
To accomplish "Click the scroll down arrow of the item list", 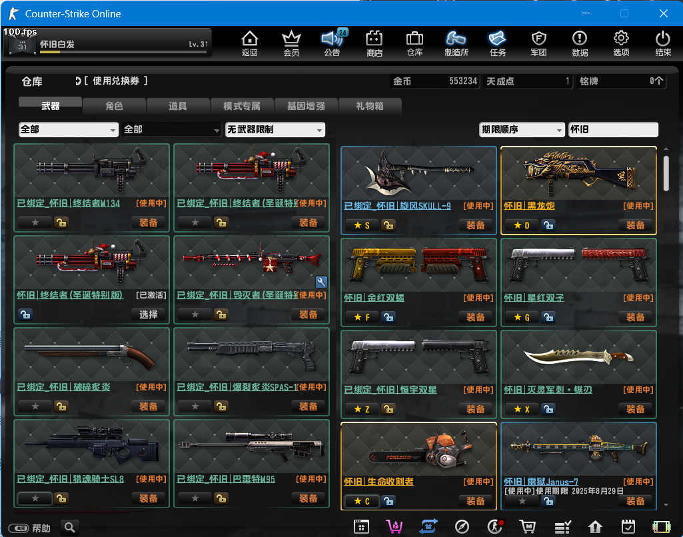I will (666, 505).
